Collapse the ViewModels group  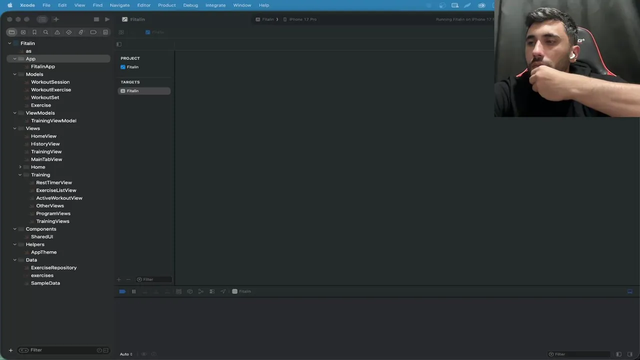pyautogui.click(x=14, y=113)
